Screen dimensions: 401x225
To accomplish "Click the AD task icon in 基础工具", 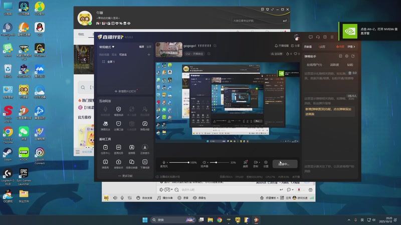I will 118,147.
